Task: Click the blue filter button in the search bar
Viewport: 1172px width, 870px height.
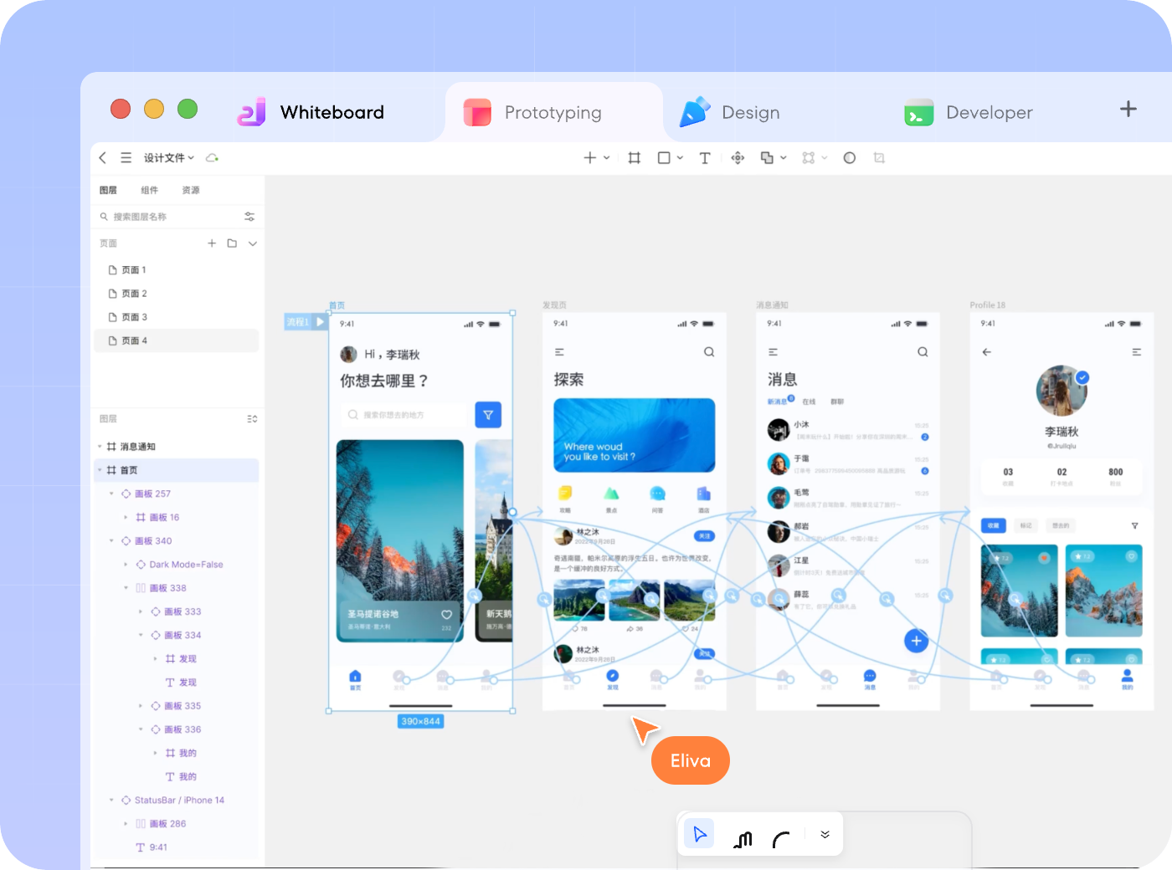Action: click(x=488, y=414)
